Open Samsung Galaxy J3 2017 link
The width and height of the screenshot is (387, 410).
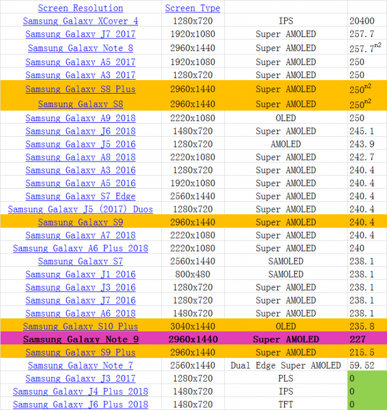point(81,379)
